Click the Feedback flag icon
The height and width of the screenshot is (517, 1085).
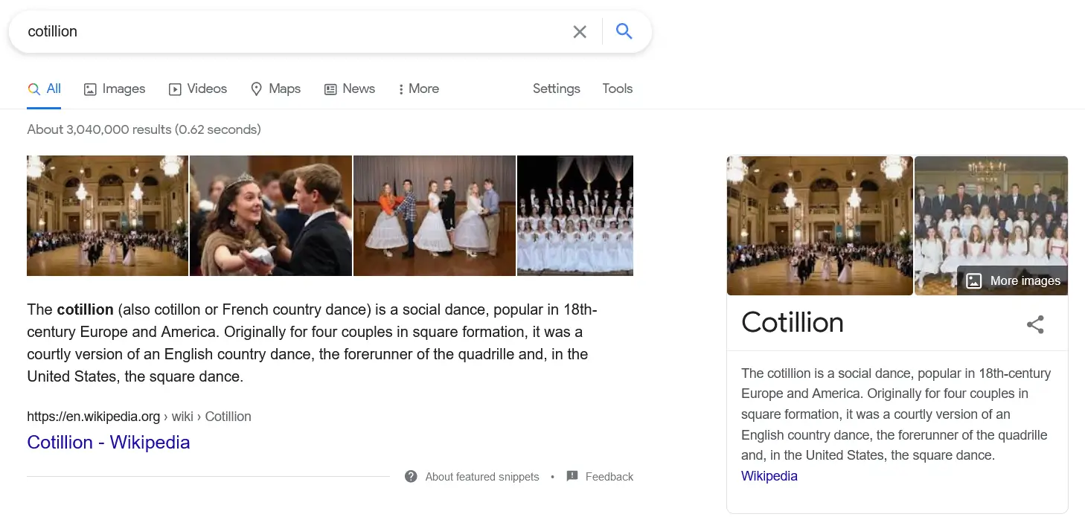pyautogui.click(x=572, y=477)
